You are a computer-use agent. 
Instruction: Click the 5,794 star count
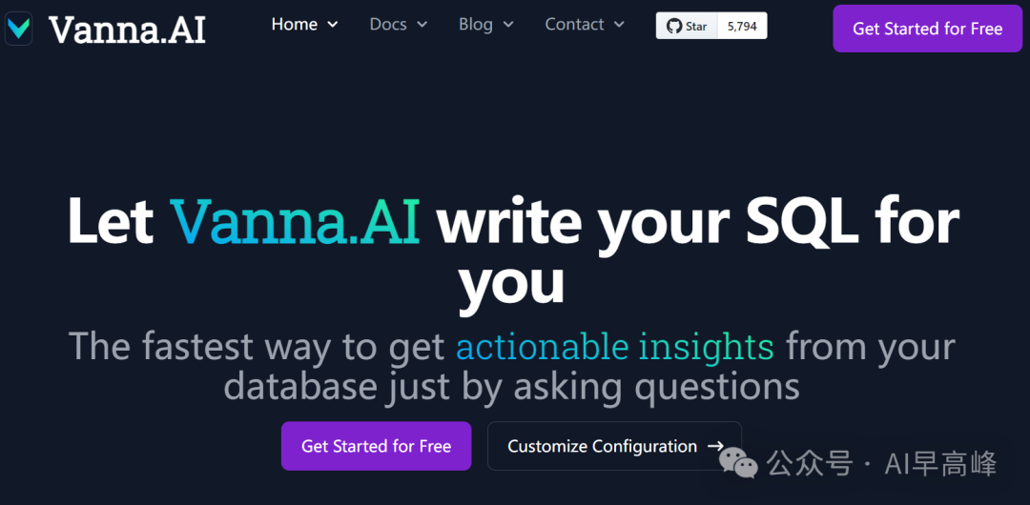pyautogui.click(x=742, y=26)
